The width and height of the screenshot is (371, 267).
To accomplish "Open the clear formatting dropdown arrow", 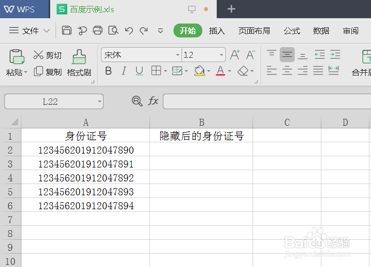I will (252, 71).
